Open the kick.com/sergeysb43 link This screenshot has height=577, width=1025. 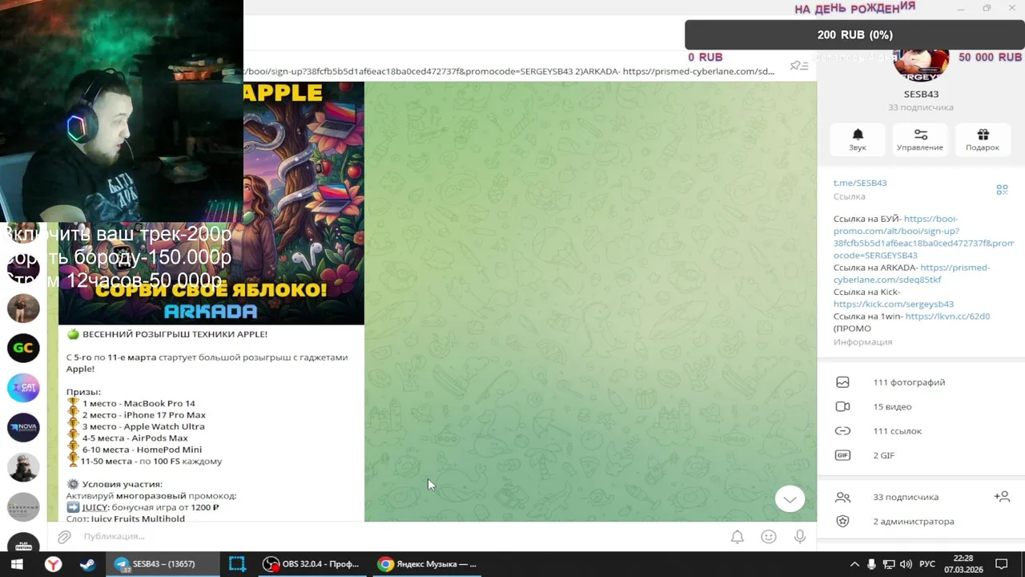894,305
